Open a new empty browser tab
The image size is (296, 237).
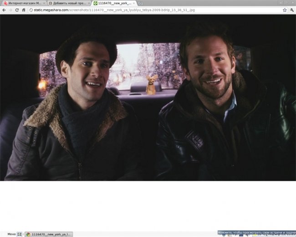[141, 3]
